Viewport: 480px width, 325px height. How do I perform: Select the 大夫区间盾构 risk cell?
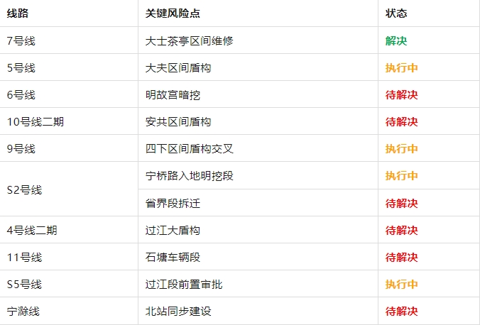point(178,67)
